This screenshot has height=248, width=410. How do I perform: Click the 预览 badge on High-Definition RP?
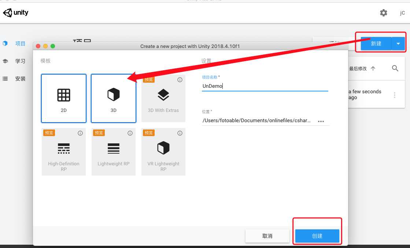pos(49,133)
